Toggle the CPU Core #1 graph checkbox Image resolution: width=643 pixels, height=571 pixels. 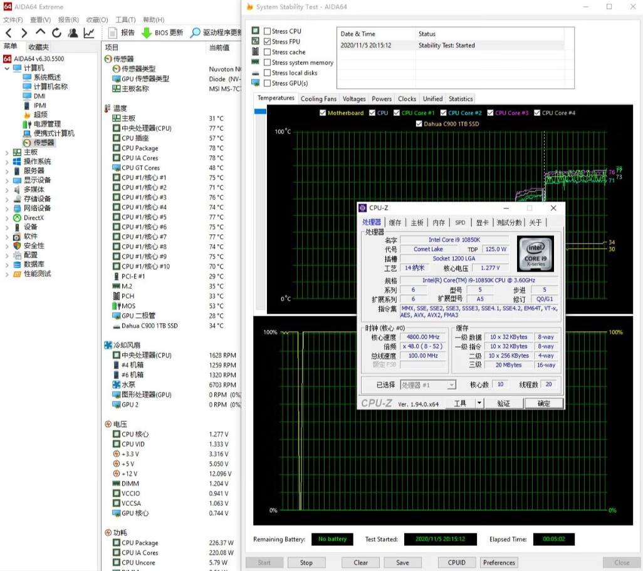tap(397, 113)
